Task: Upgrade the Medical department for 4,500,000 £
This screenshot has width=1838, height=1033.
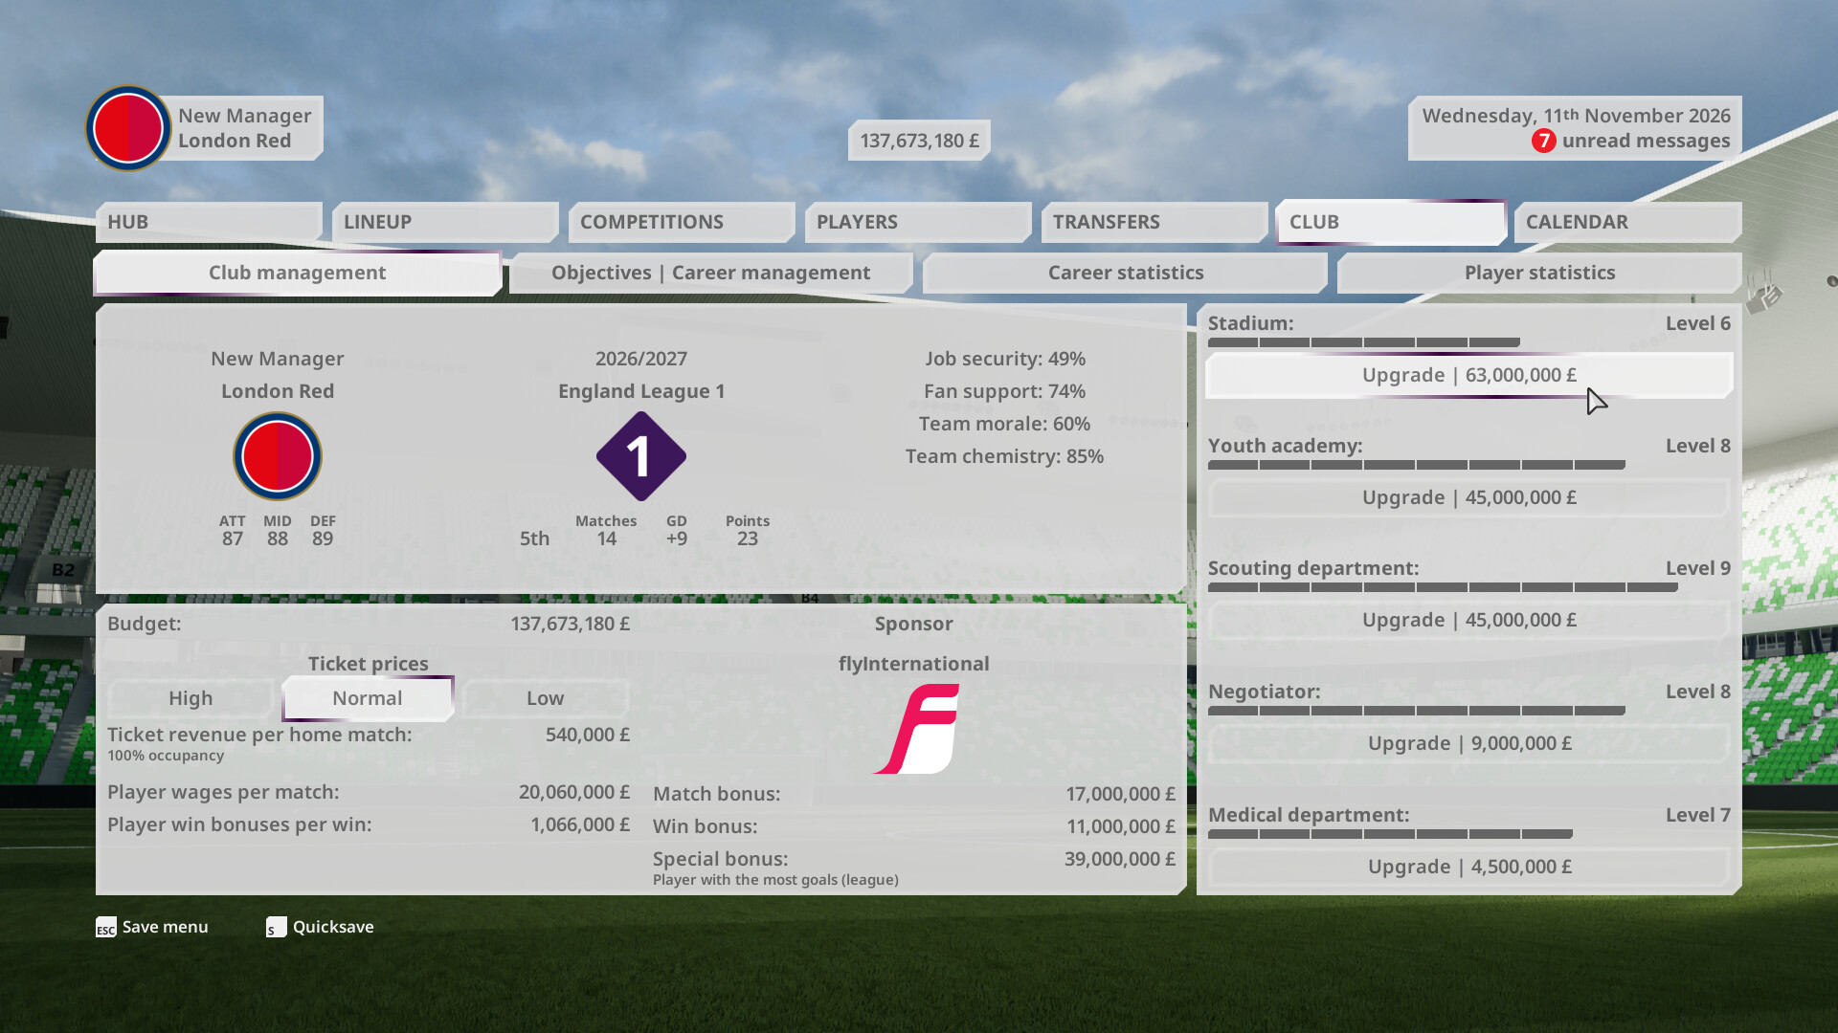Action: 1469,867
